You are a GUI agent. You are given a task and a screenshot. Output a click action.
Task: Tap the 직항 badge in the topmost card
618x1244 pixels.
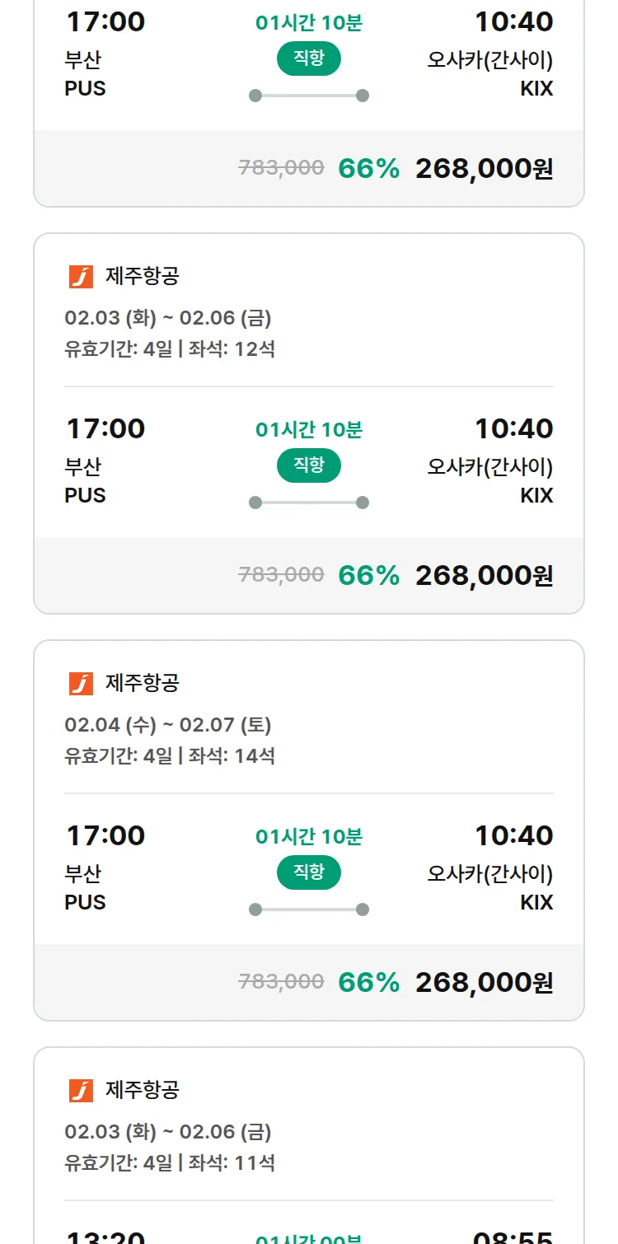[309, 58]
